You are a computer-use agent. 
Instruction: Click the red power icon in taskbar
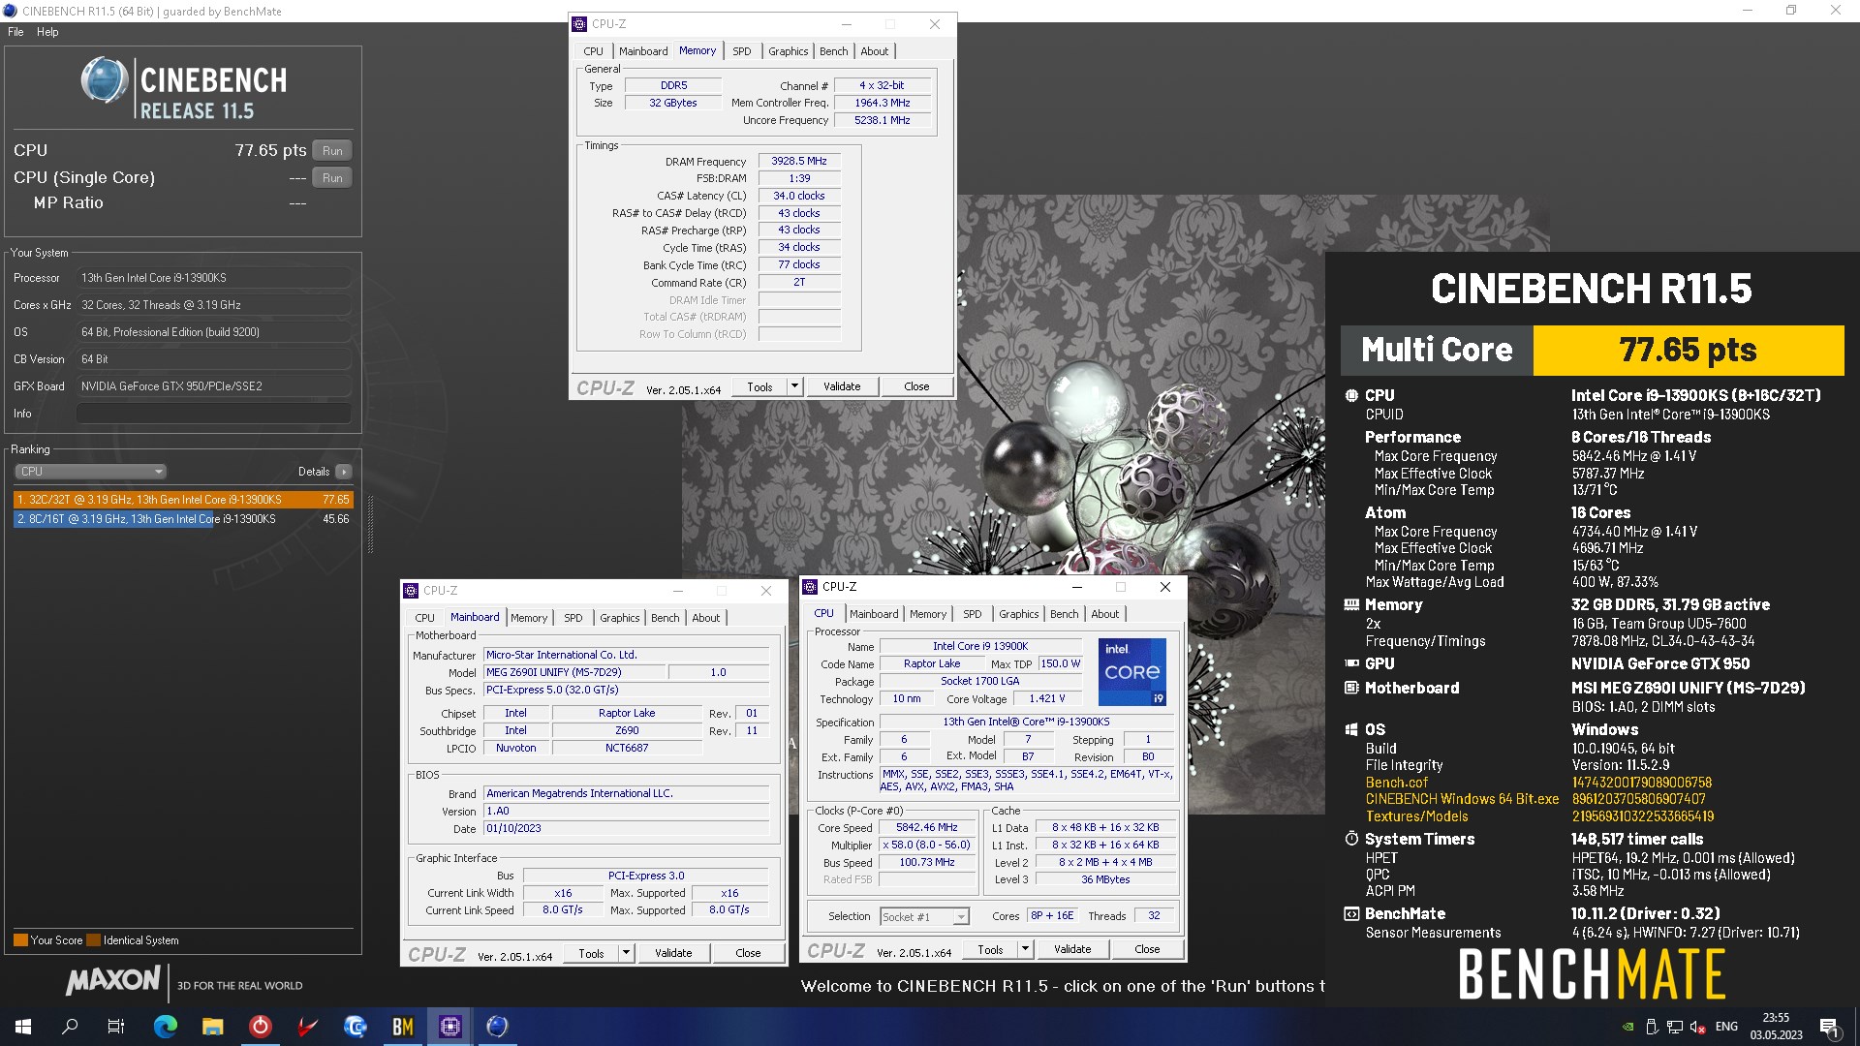point(261,1027)
